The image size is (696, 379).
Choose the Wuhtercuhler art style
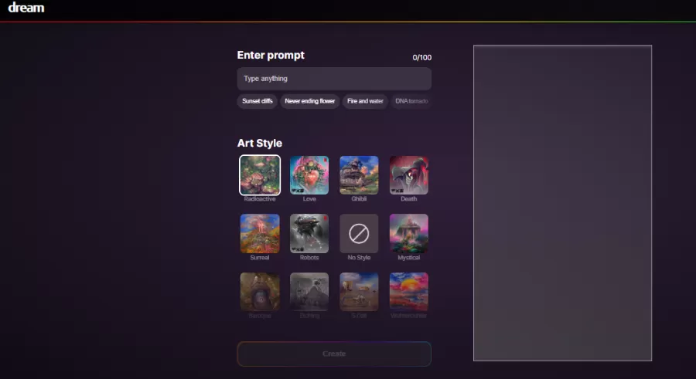tap(409, 292)
